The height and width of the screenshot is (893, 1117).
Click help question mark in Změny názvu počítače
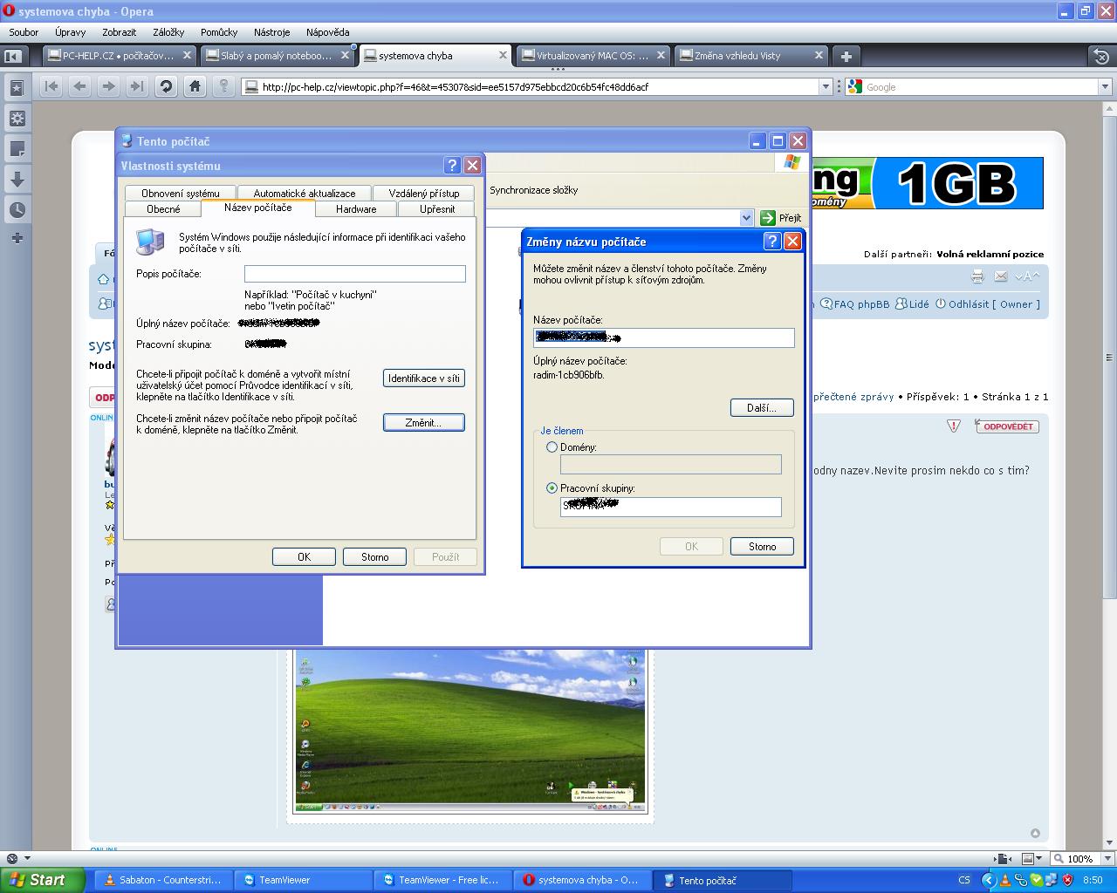click(x=772, y=242)
